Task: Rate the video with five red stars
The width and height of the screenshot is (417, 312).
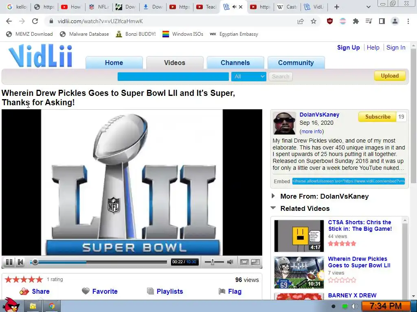Action: tap(24, 279)
